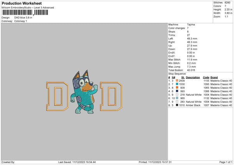
Task: Click the thread code 1132
Action: click(206, 98)
